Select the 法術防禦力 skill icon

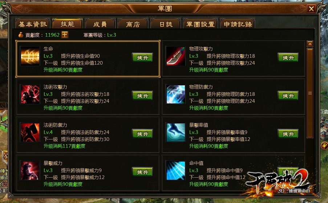[x=30, y=133]
